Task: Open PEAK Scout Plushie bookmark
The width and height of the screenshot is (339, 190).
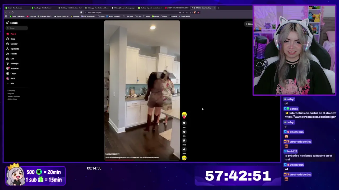Action: [x=88, y=16]
